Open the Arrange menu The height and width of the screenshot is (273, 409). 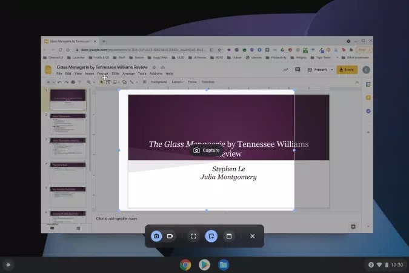click(x=128, y=73)
